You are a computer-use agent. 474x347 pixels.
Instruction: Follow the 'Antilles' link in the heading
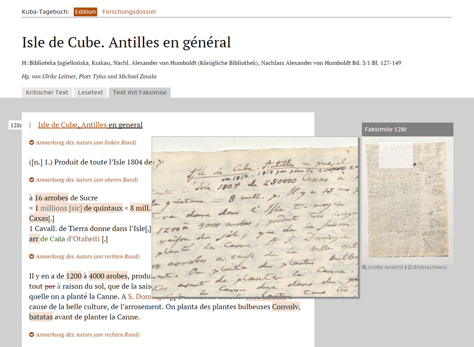pos(94,125)
